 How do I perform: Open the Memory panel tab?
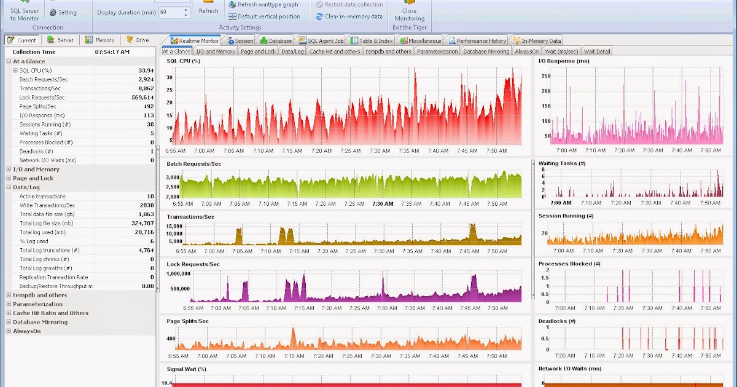[x=99, y=40]
